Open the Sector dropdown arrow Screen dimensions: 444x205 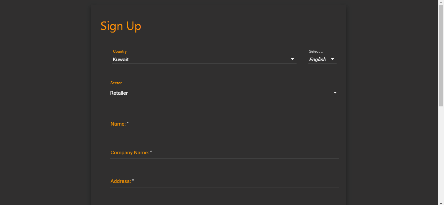coord(335,93)
